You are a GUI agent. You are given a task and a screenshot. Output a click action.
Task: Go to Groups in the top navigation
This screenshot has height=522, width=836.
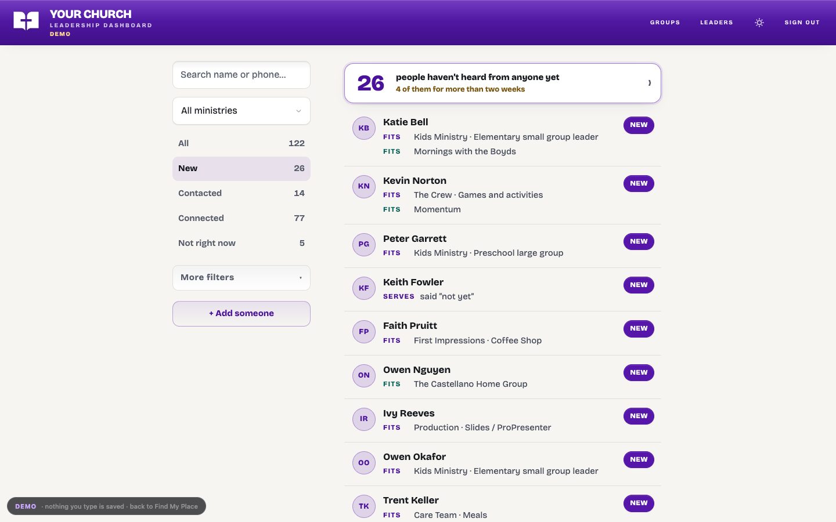coord(665,23)
